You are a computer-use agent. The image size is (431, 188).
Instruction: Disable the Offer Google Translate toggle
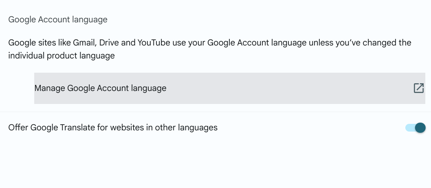click(415, 128)
